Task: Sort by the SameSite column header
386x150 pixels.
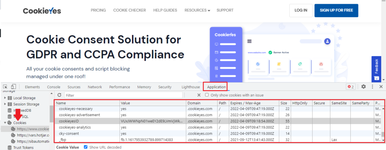Action: [x=340, y=103]
